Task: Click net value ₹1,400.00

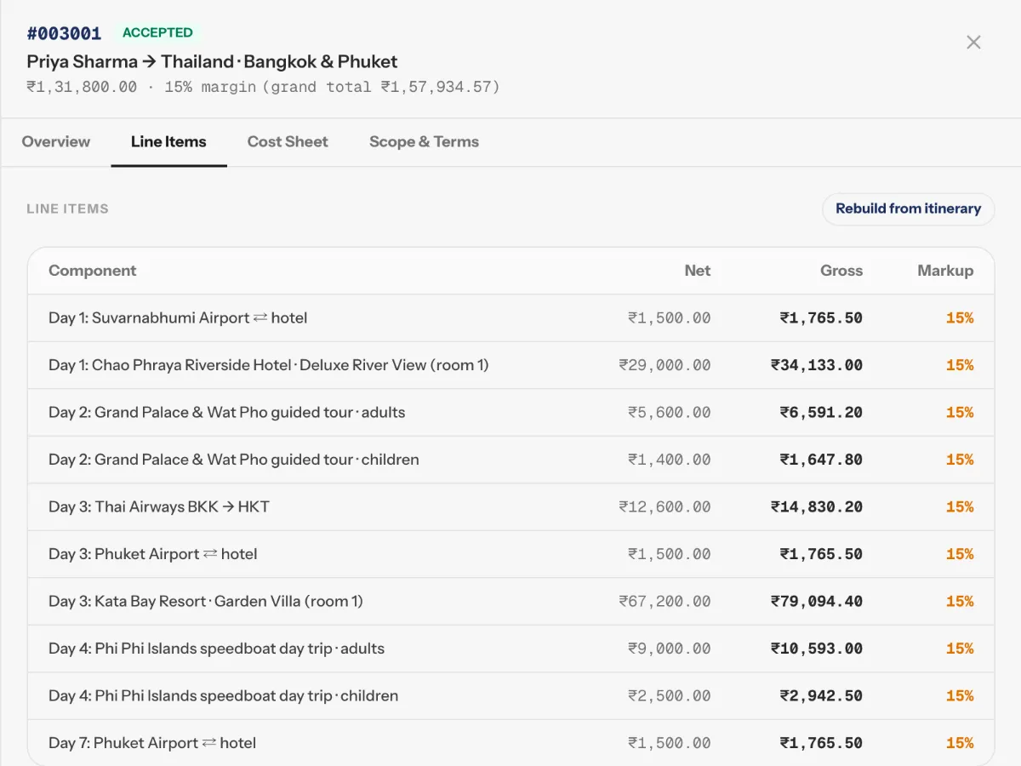Action: pyautogui.click(x=669, y=460)
